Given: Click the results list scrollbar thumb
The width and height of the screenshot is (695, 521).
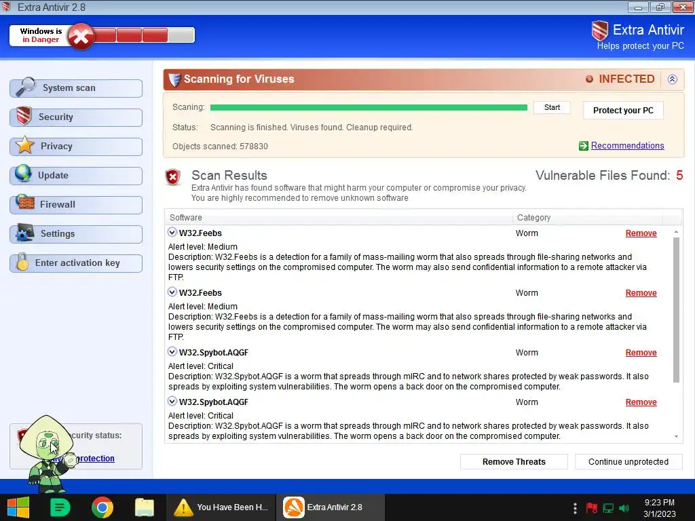Looking at the screenshot, I should click(x=676, y=309).
